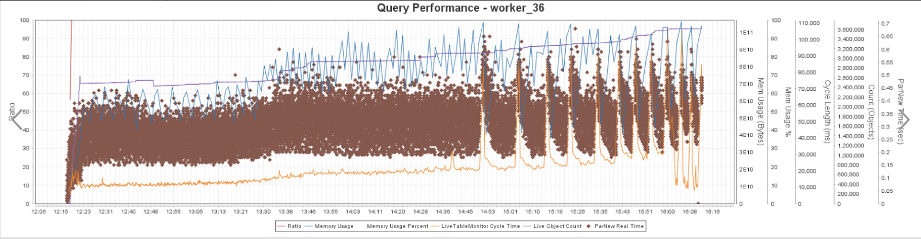
Task: Select LiveTableMonitor Cycle Time legend label
Action: [481, 226]
